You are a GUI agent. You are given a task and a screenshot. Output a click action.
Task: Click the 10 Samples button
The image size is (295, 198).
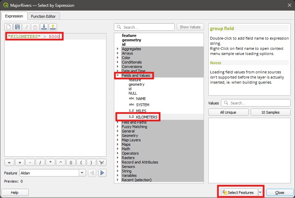pyautogui.click(x=270, y=112)
